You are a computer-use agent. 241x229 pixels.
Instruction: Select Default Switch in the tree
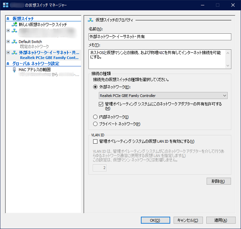pos(30,42)
